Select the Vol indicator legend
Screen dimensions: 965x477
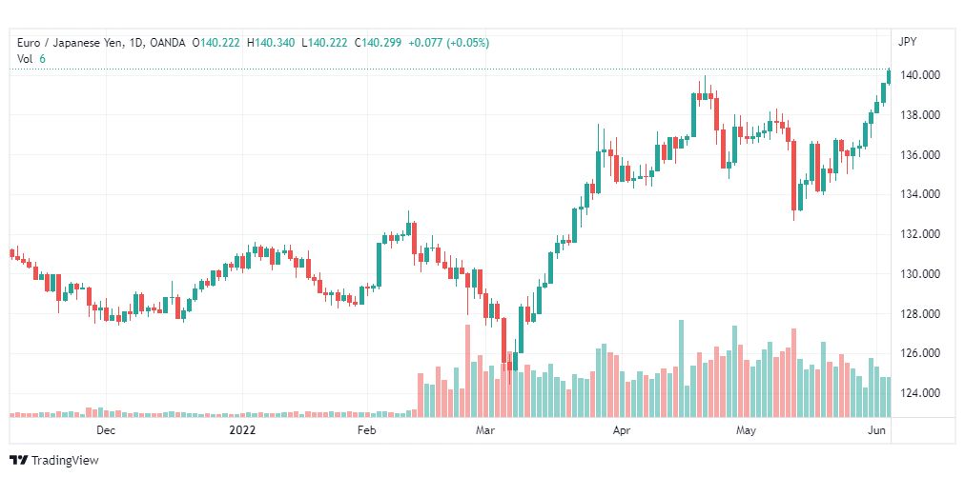click(x=25, y=58)
